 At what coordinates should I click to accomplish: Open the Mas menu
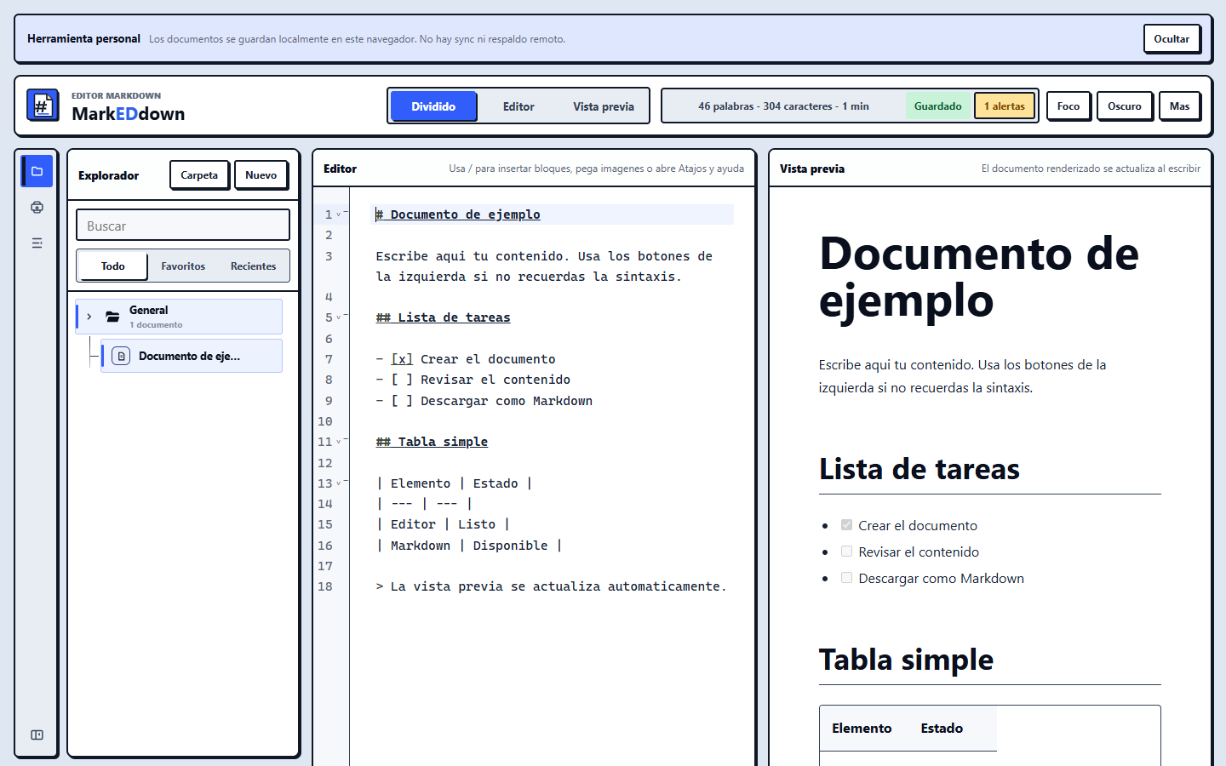(1179, 106)
